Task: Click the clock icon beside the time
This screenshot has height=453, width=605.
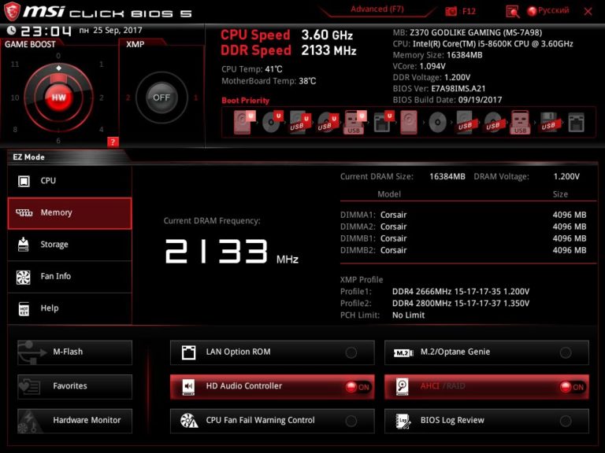Action: 12,30
